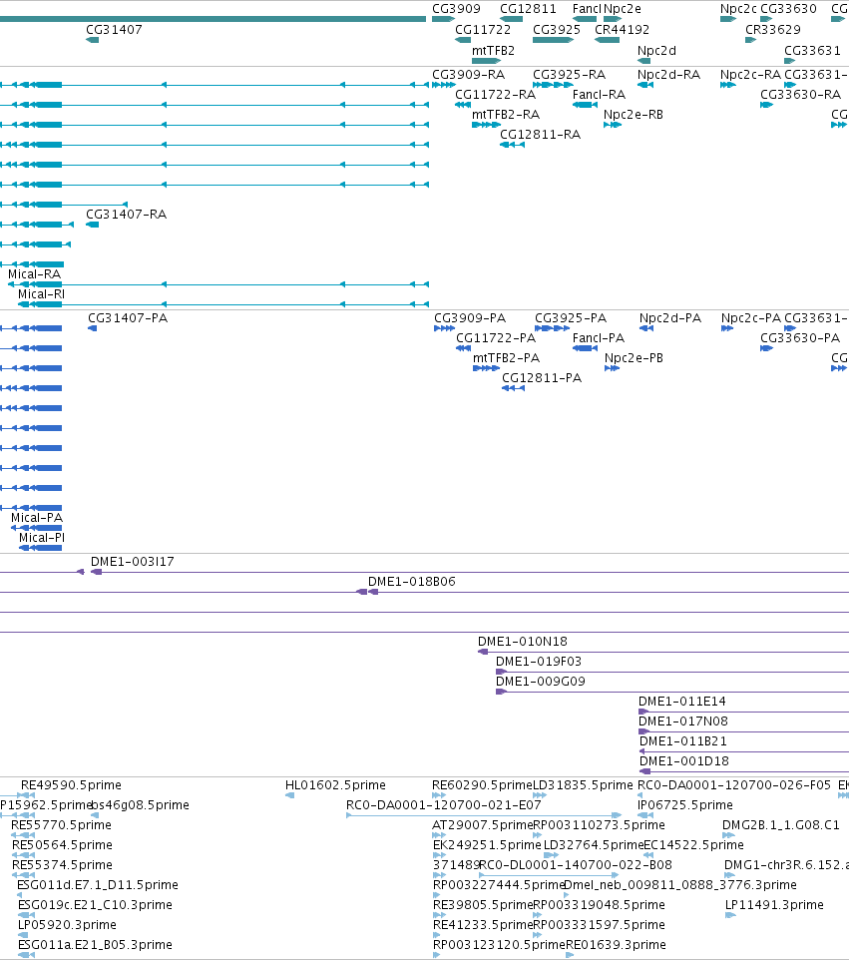The width and height of the screenshot is (849, 960).
Task: Select the LD31835.5prime EST label
Action: pyautogui.click(x=583, y=785)
